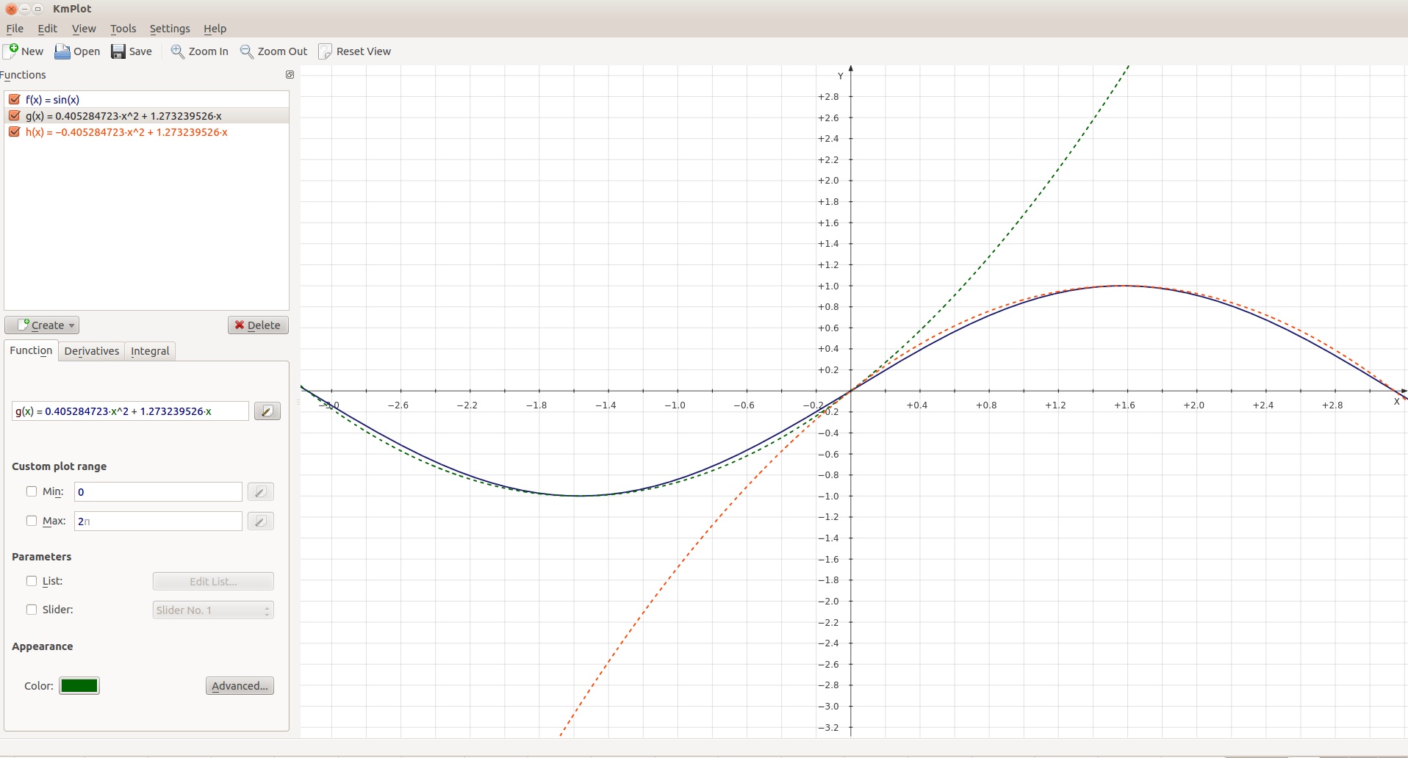
Task: Open the Tools menu
Action: pos(123,29)
